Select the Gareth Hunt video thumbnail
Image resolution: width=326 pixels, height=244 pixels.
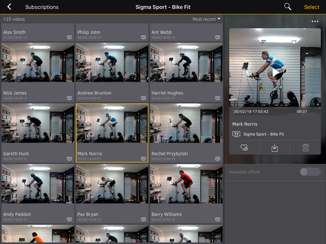(x=38, y=123)
